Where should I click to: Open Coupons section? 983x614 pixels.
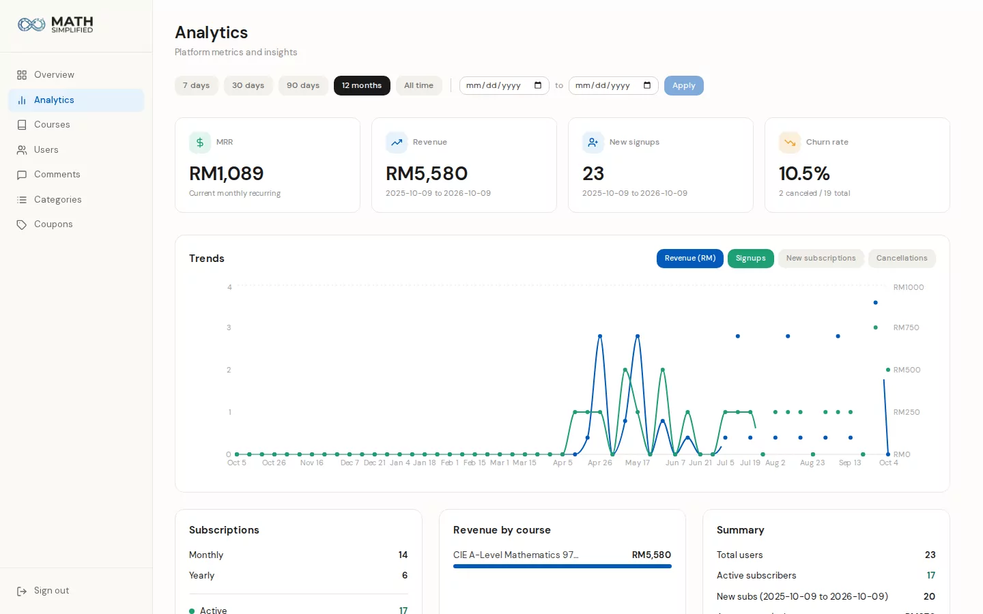coord(76,224)
